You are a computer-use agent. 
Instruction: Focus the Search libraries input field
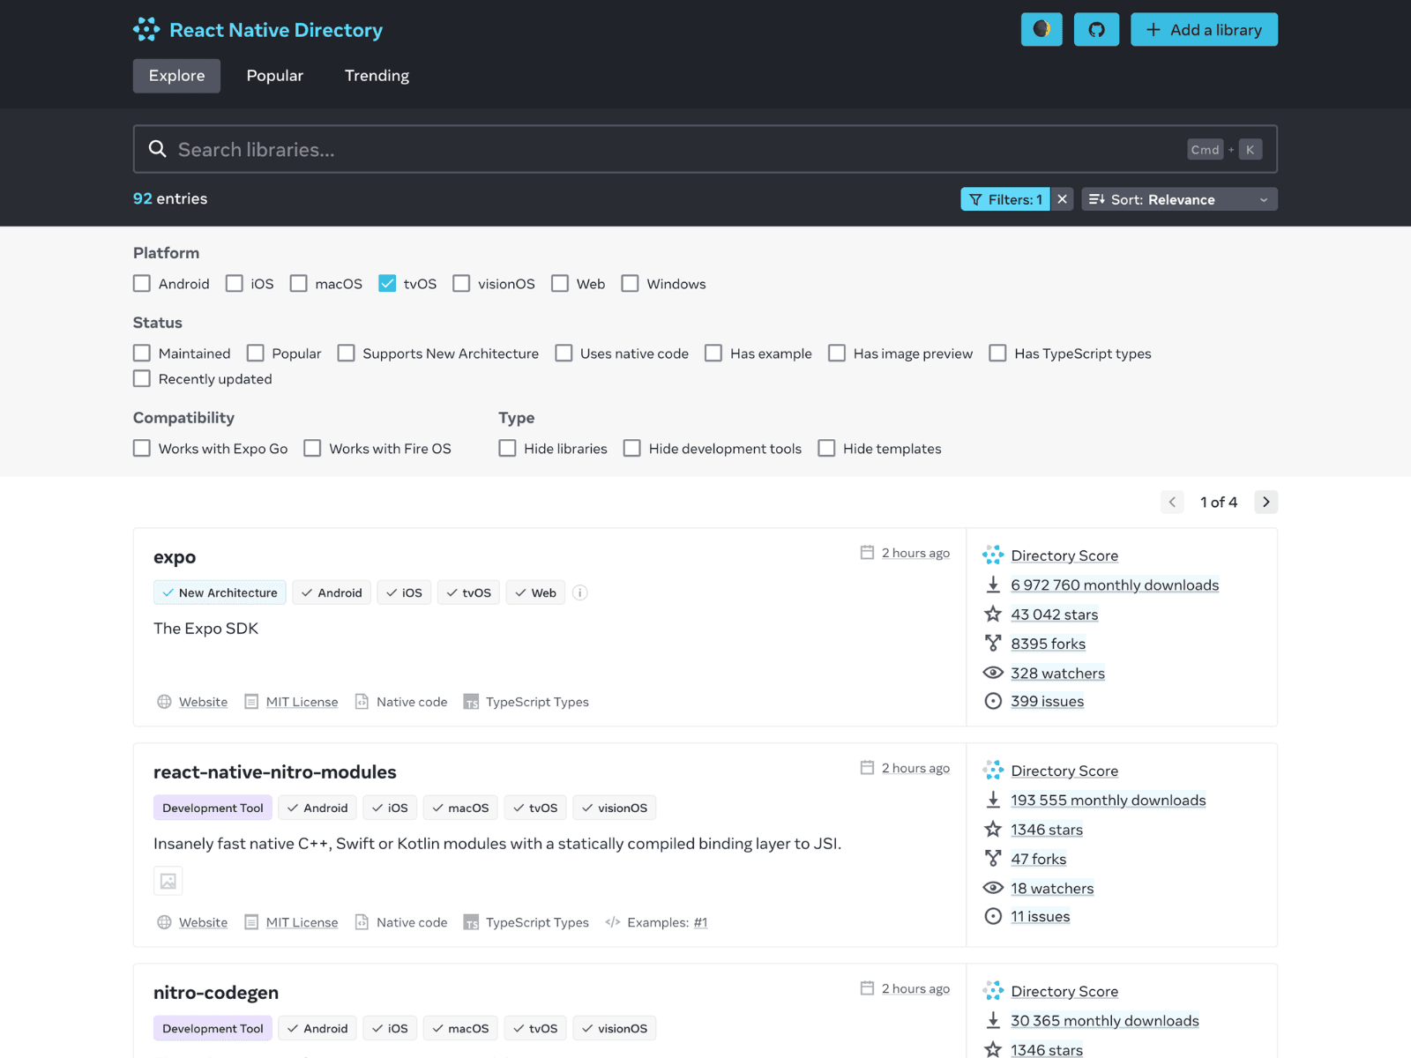[679, 149]
